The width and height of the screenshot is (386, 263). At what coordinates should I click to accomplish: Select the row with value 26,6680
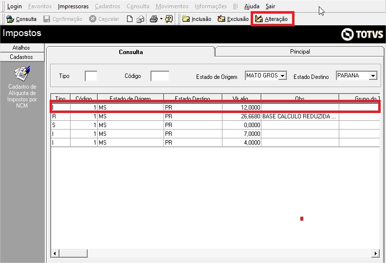coord(215,116)
